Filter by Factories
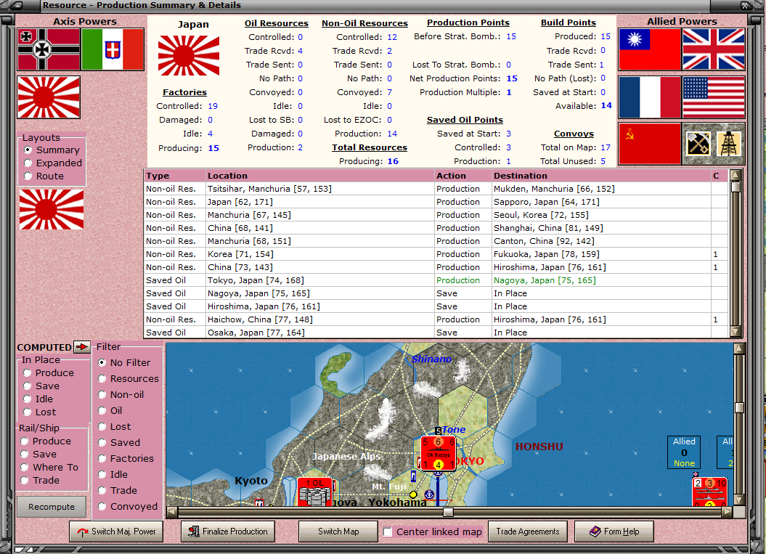The height and width of the screenshot is (554, 766). coord(102,458)
